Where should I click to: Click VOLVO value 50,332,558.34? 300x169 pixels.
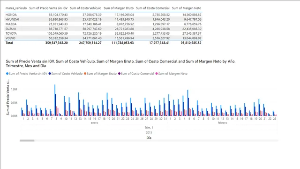tap(58, 38)
